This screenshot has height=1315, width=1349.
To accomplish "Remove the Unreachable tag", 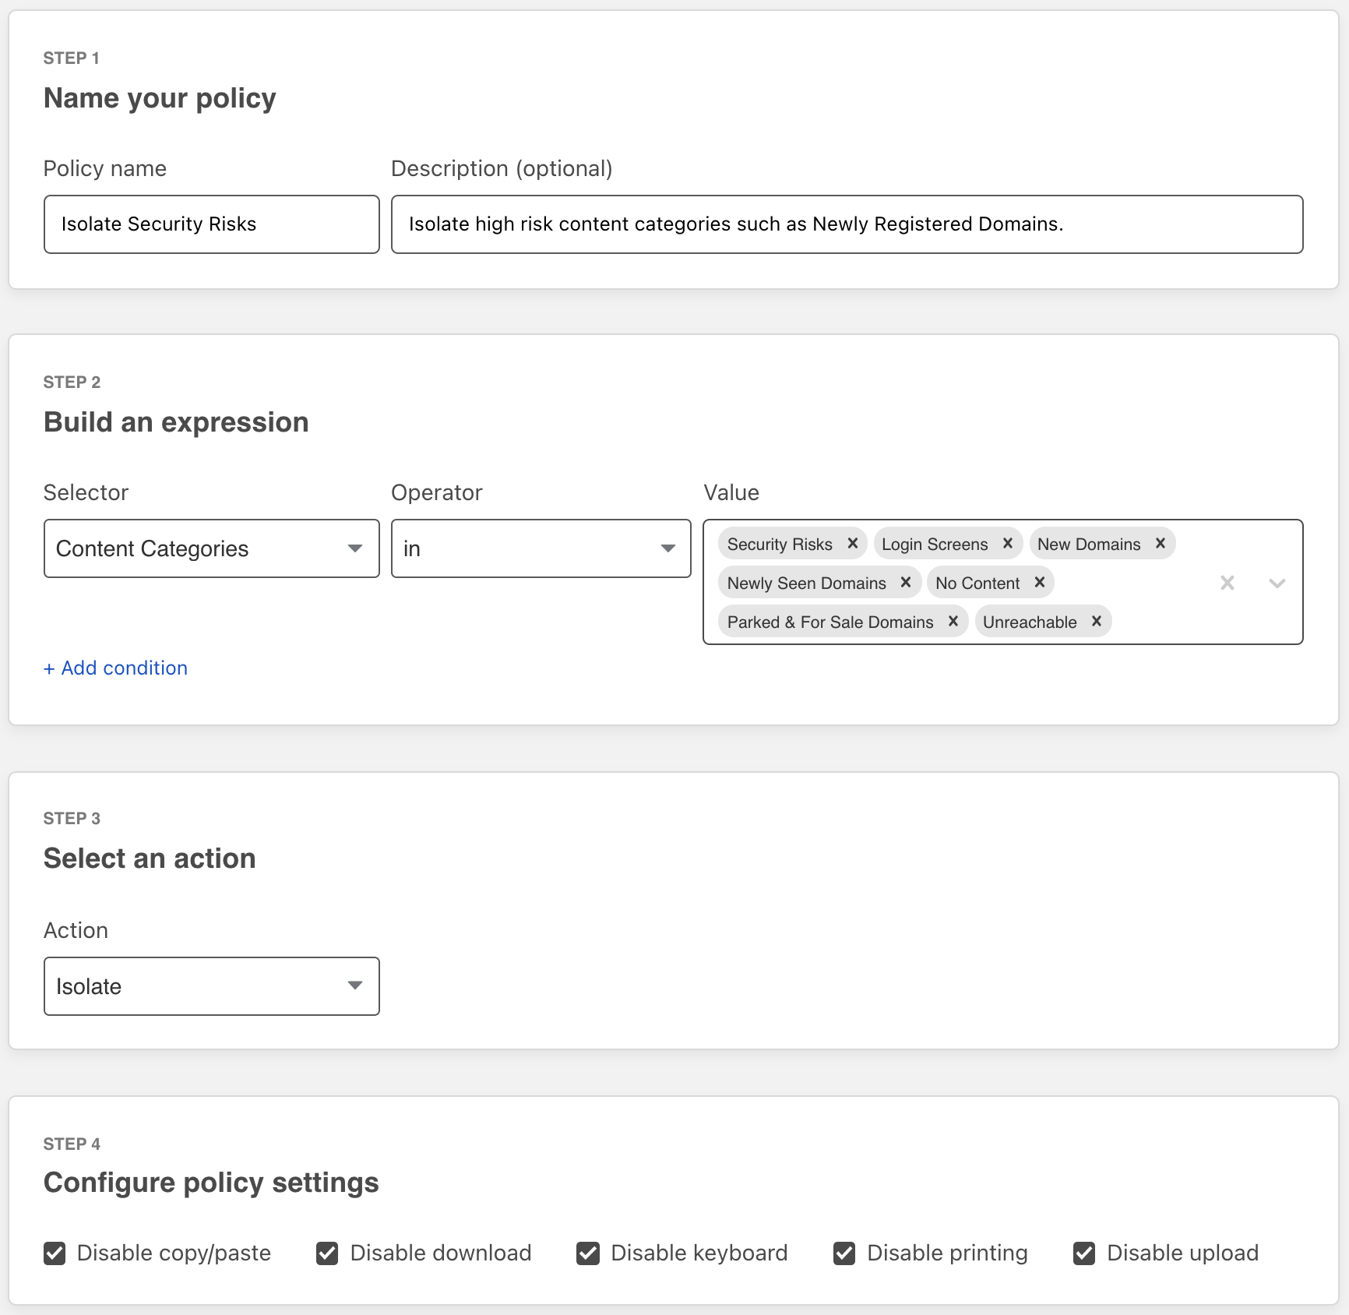I will coord(1097,622).
